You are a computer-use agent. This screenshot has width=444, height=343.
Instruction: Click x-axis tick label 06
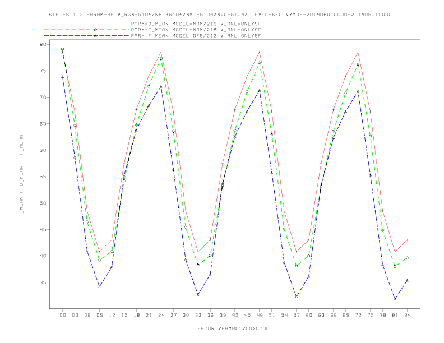[x=87, y=315]
